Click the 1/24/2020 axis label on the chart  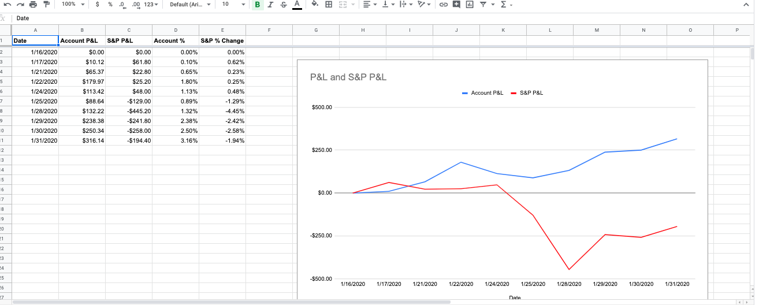coord(497,284)
